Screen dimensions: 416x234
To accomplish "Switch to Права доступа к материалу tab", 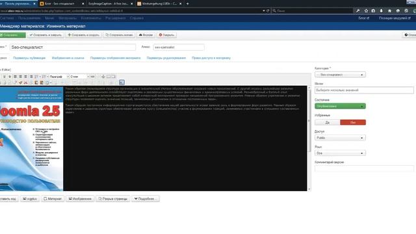I will (211, 58).
